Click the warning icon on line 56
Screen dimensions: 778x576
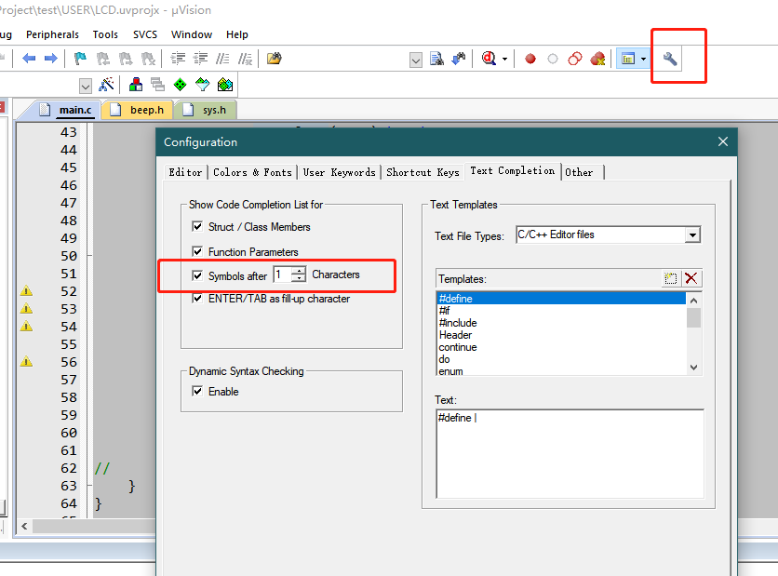[26, 362]
